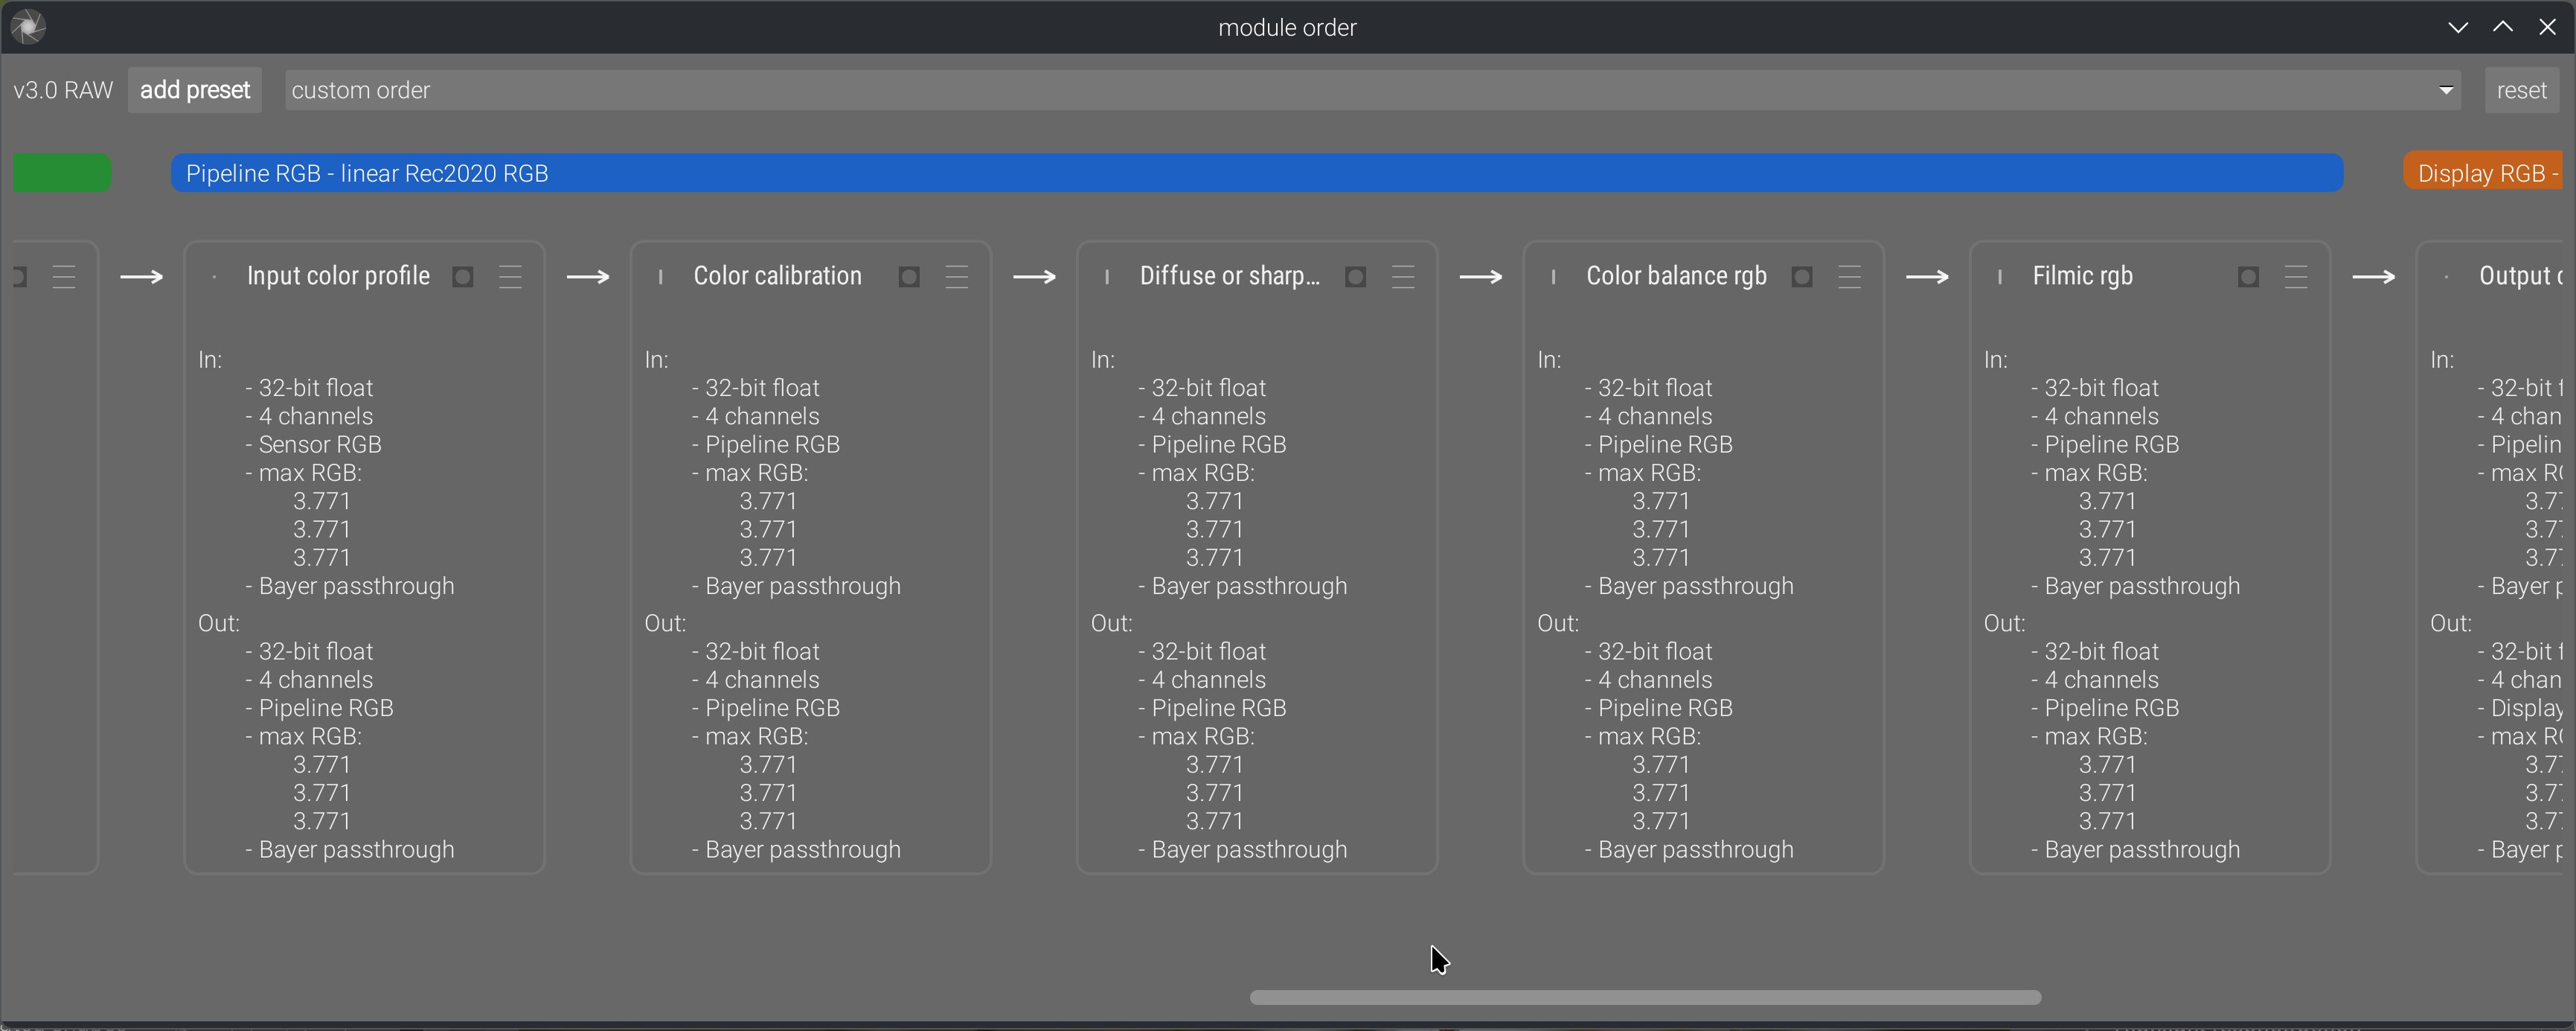Click the mask icon on Diffuse or sharpen
Screen dimensions: 2576x1031
(1355, 277)
